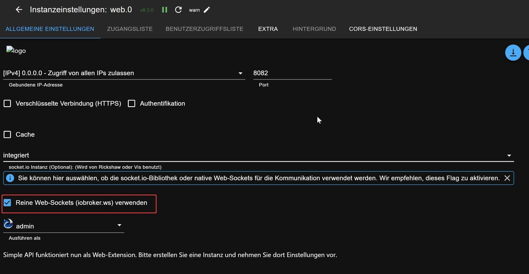Screen dimensions: 529x274
Task: Open the CORS-Einstellungen tab
Action: pos(383,29)
